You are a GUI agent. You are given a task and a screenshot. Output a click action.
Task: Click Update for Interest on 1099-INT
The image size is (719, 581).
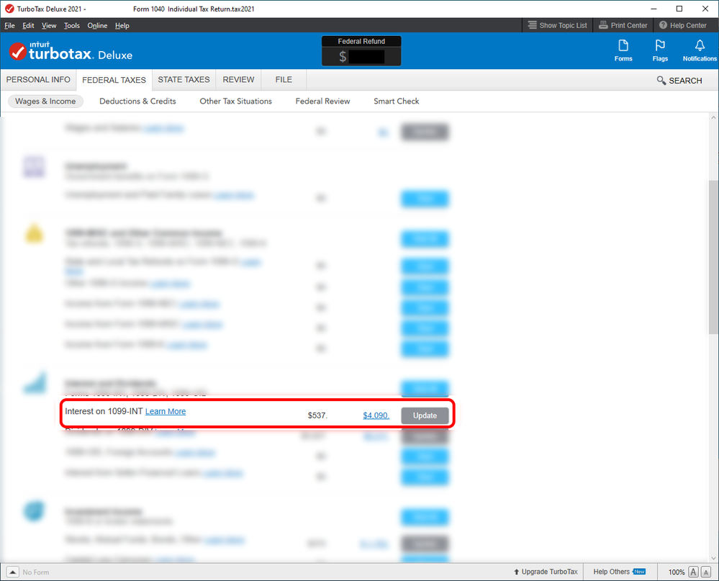425,415
